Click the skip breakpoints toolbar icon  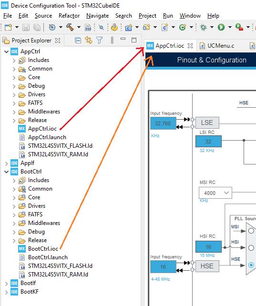pos(101,27)
